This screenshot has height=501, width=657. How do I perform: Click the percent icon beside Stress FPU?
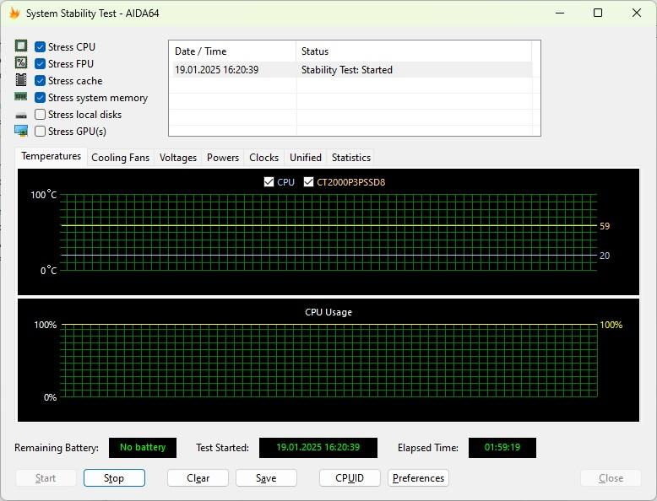21,62
